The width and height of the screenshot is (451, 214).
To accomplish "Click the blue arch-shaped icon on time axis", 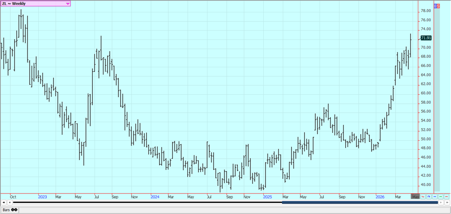I will (x=429, y=196).
